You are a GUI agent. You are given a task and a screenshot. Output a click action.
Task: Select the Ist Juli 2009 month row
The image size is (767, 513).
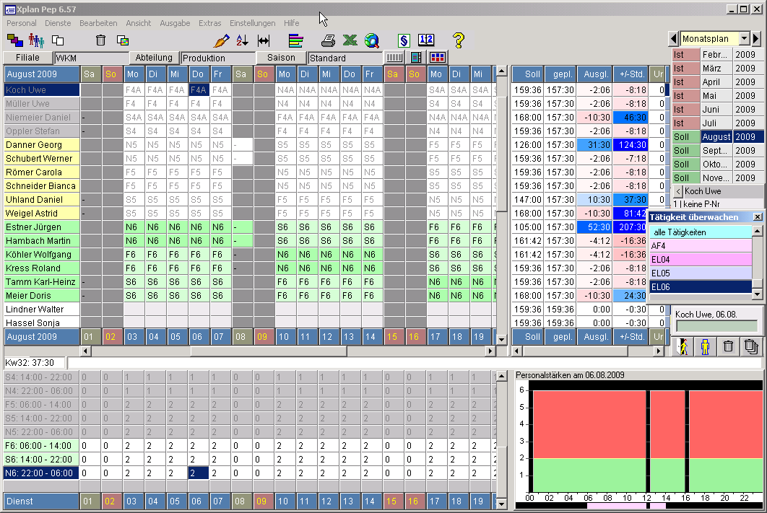click(x=718, y=123)
